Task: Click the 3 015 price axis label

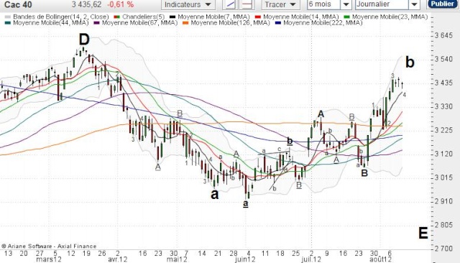Action: coord(443,177)
